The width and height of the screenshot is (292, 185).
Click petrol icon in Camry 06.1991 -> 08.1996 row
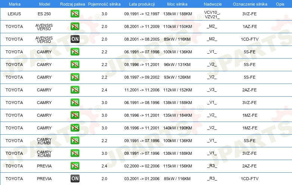(x=75, y=103)
